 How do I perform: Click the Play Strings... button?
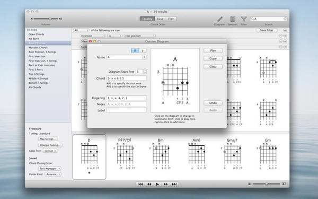tap(48, 139)
